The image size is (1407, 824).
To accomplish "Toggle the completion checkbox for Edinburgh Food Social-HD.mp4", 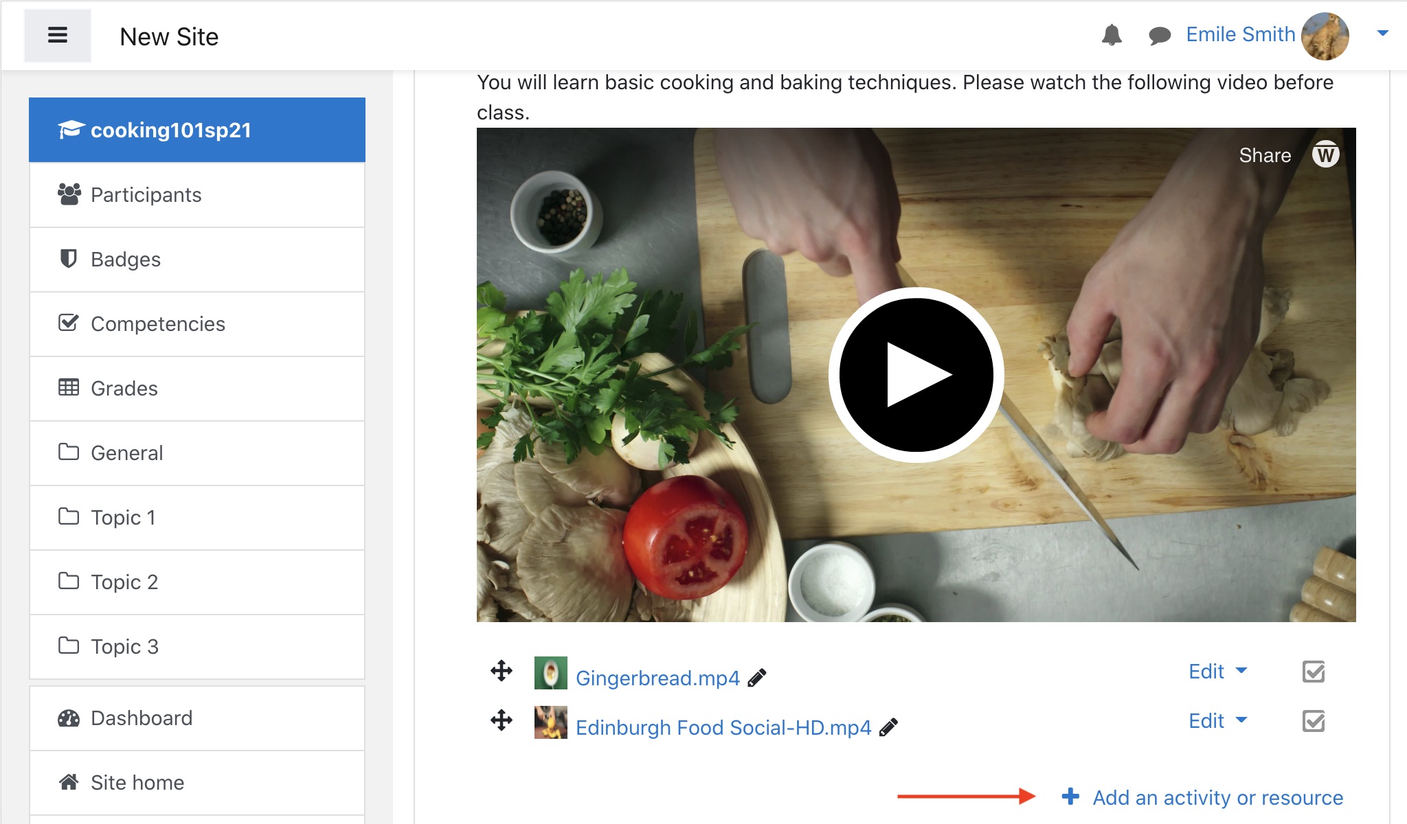I will (1314, 721).
